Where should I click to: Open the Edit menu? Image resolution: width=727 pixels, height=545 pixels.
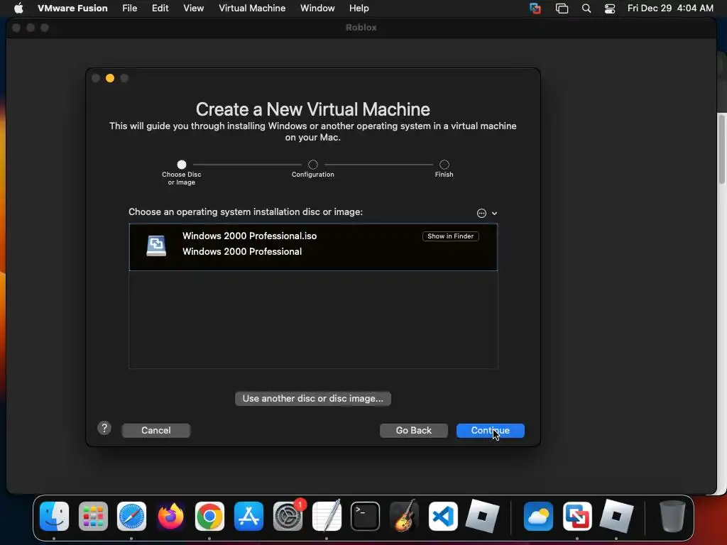[160, 8]
